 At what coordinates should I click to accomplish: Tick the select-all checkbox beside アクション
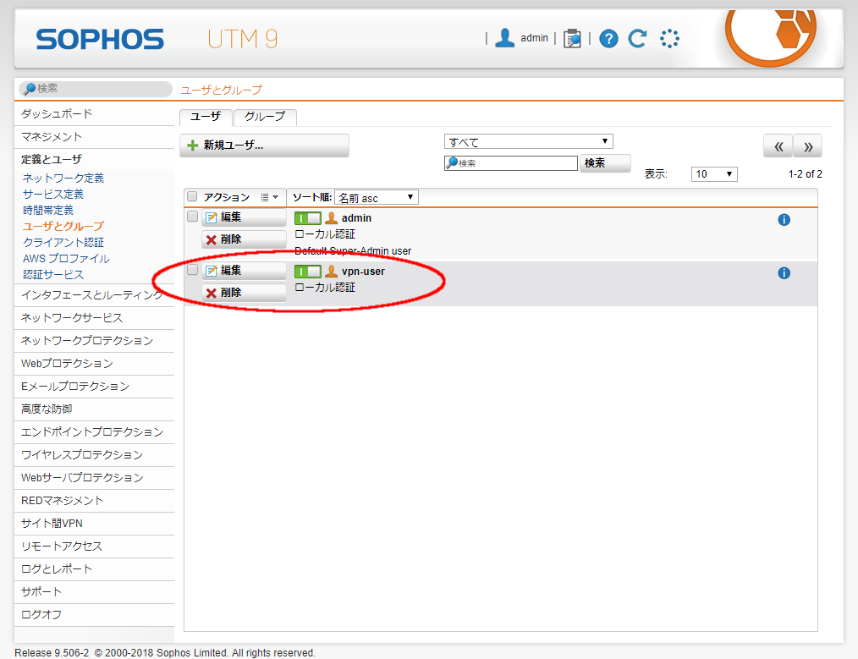(x=192, y=196)
